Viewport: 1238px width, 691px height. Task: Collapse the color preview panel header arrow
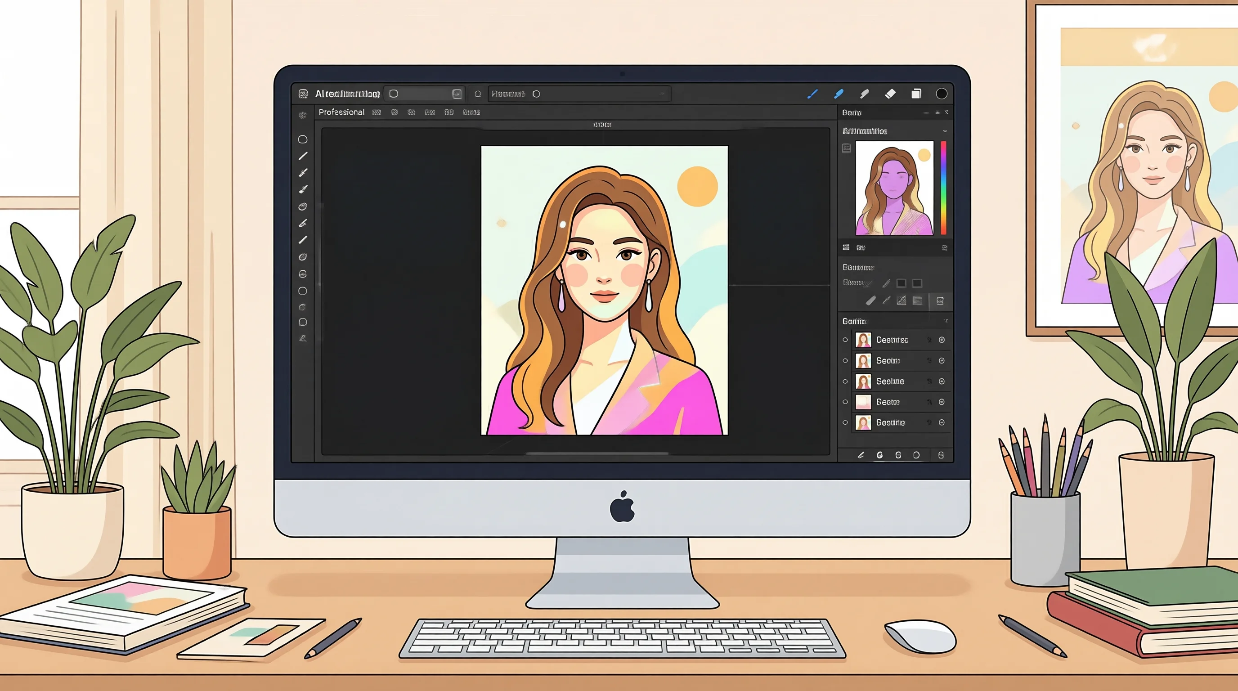(x=945, y=131)
